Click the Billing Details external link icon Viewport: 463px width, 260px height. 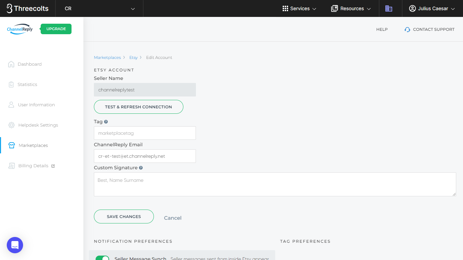coord(53,166)
